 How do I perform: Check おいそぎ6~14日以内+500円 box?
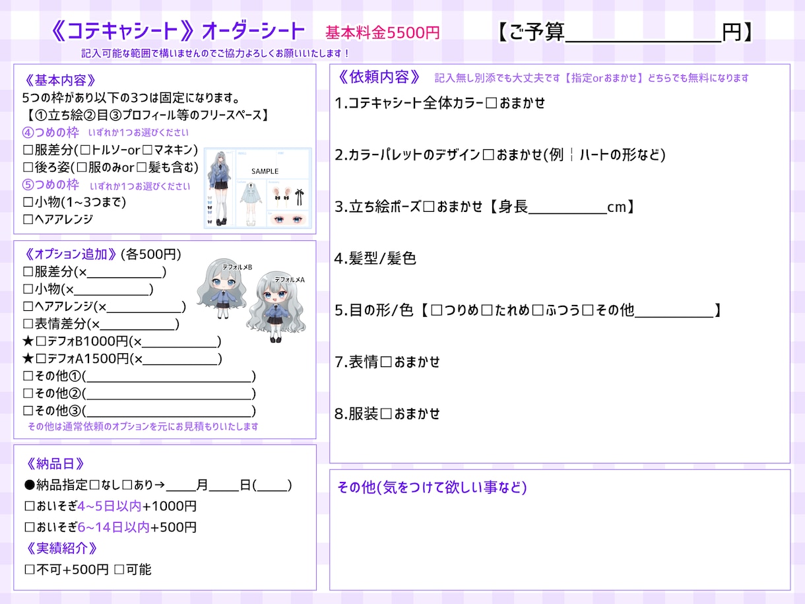[30, 527]
